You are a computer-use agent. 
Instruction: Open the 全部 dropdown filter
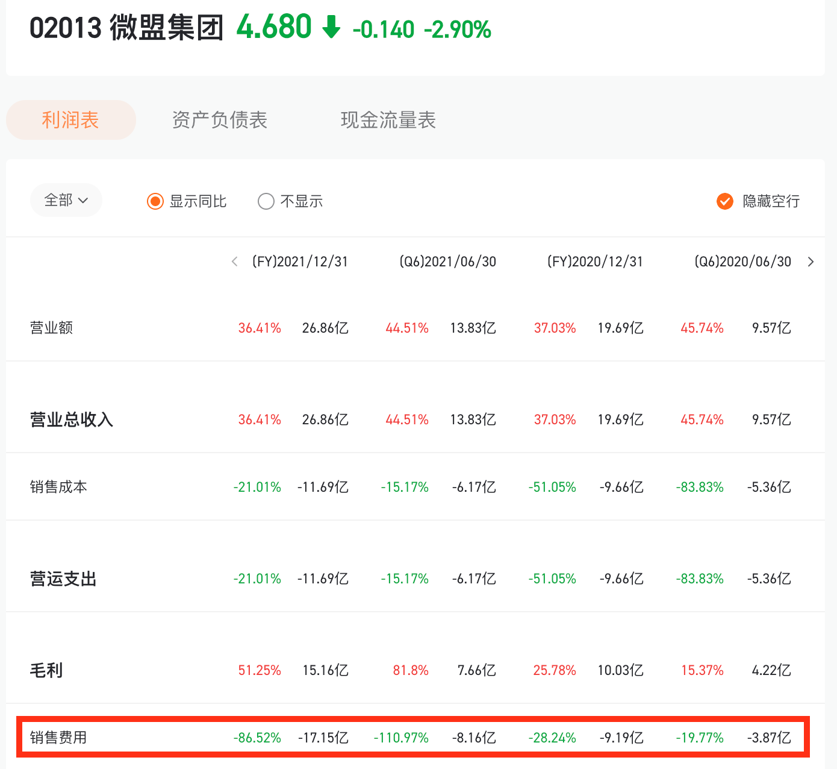click(x=66, y=200)
